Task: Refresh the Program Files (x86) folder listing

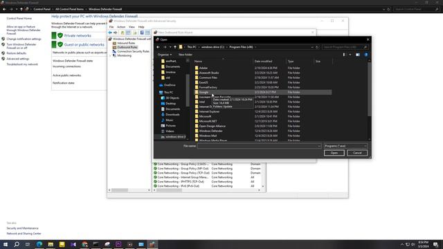Action: (x=317, y=47)
